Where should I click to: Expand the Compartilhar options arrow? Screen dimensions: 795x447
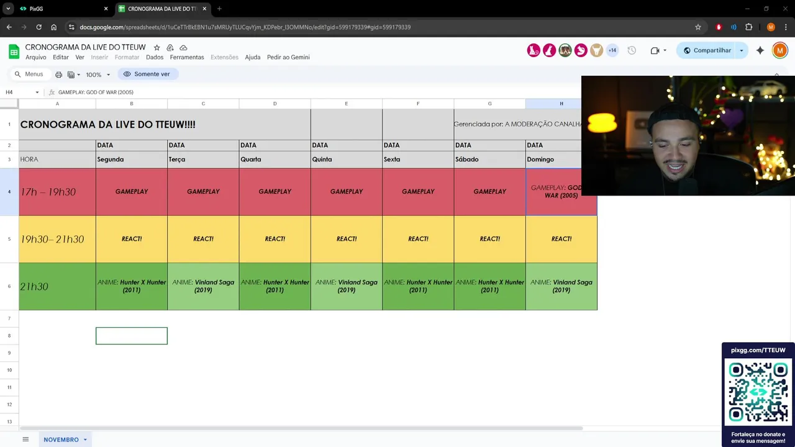point(742,50)
